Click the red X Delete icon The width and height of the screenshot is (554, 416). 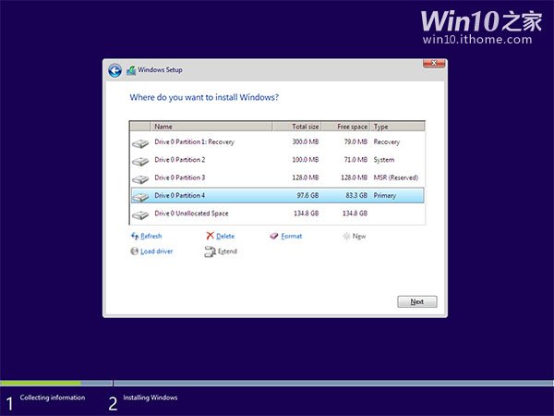[210, 236]
